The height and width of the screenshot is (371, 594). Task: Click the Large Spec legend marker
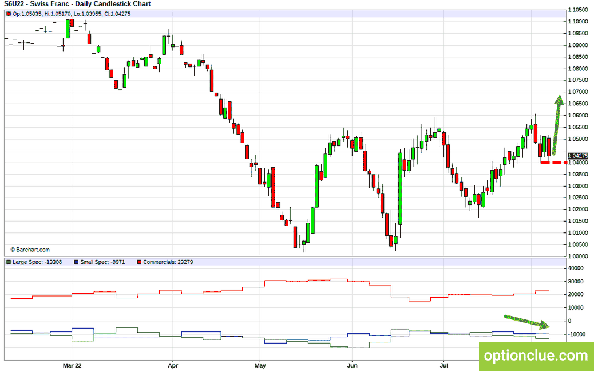[x=9, y=262]
